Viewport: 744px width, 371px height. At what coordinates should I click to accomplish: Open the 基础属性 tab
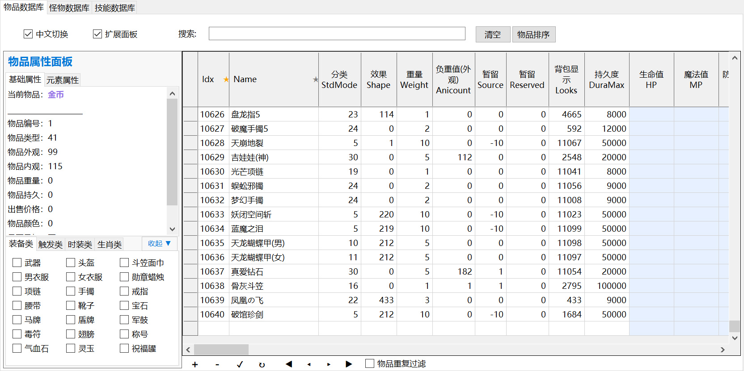click(x=25, y=79)
